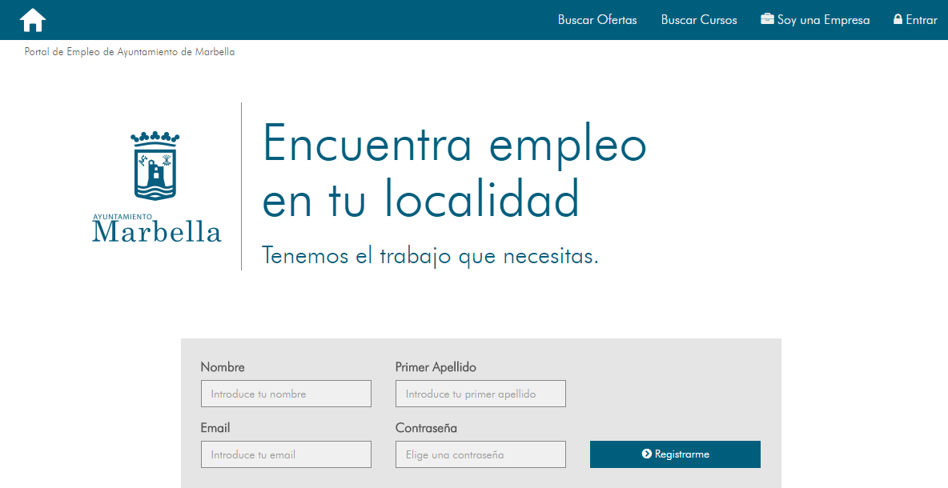The image size is (948, 488).
Task: Focus the Email input field
Action: (286, 454)
